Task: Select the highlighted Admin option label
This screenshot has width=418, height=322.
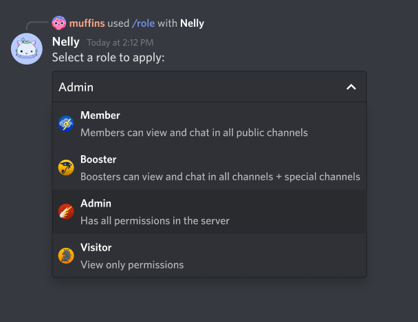Action: 96,203
